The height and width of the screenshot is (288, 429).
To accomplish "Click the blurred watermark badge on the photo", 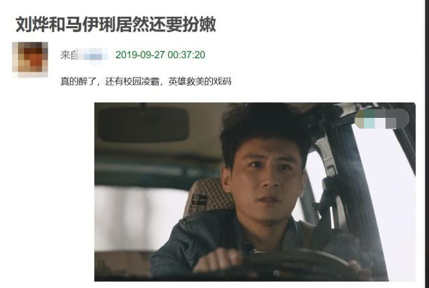I will pyautogui.click(x=382, y=119).
